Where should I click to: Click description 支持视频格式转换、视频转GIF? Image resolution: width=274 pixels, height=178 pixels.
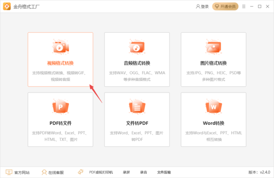point(59,73)
